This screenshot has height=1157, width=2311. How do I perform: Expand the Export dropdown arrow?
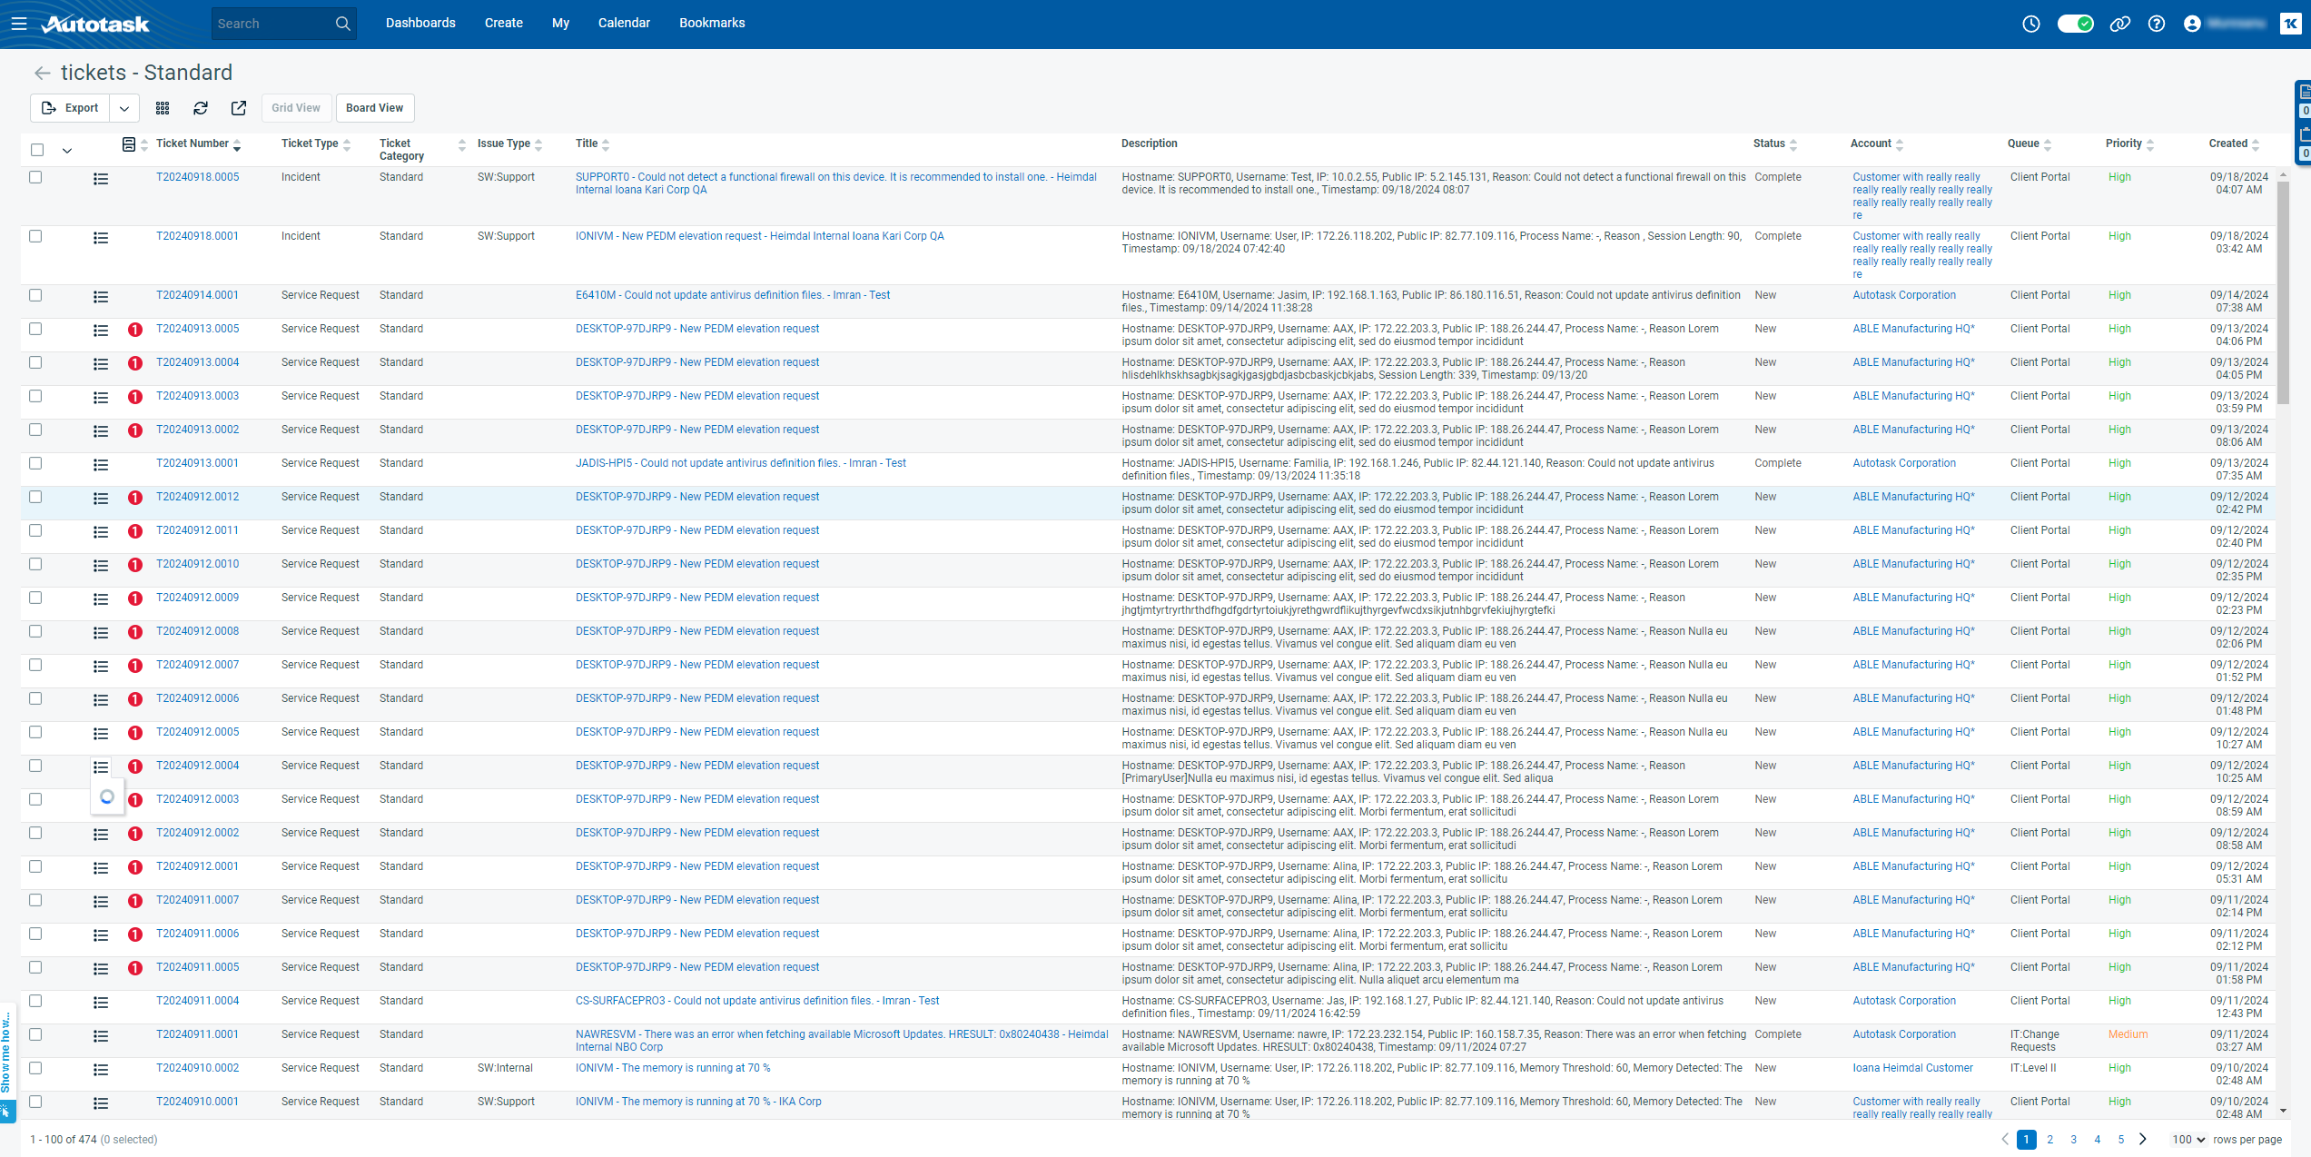pyautogui.click(x=124, y=108)
